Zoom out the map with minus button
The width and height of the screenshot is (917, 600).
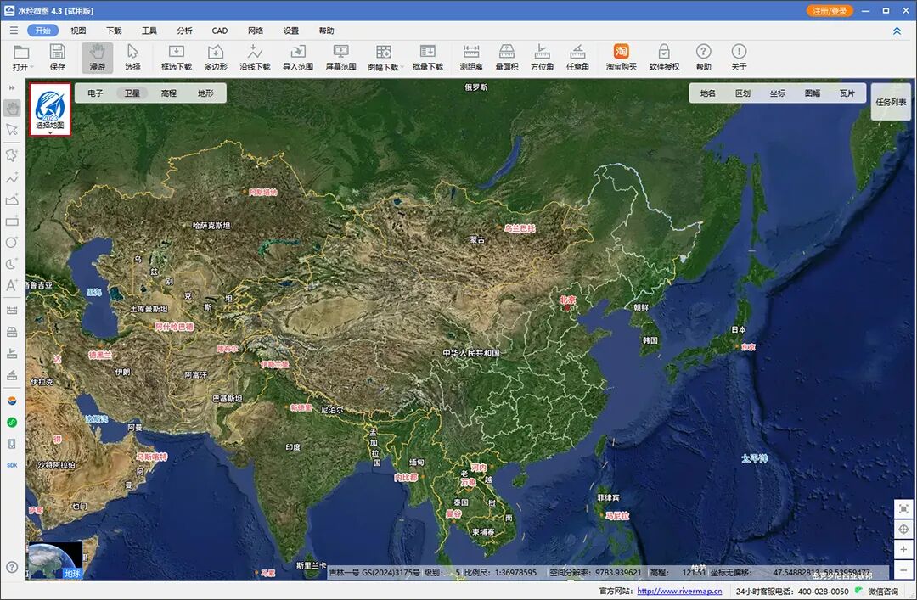903,569
